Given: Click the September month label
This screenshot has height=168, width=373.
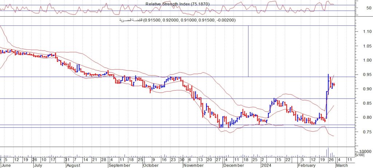Looking at the screenshot, I should [119, 165].
